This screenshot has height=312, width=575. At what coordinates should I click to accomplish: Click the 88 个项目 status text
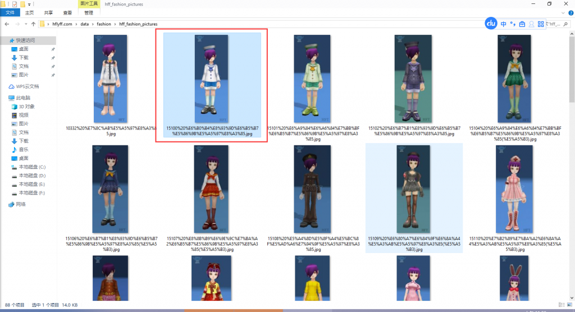(x=15, y=305)
